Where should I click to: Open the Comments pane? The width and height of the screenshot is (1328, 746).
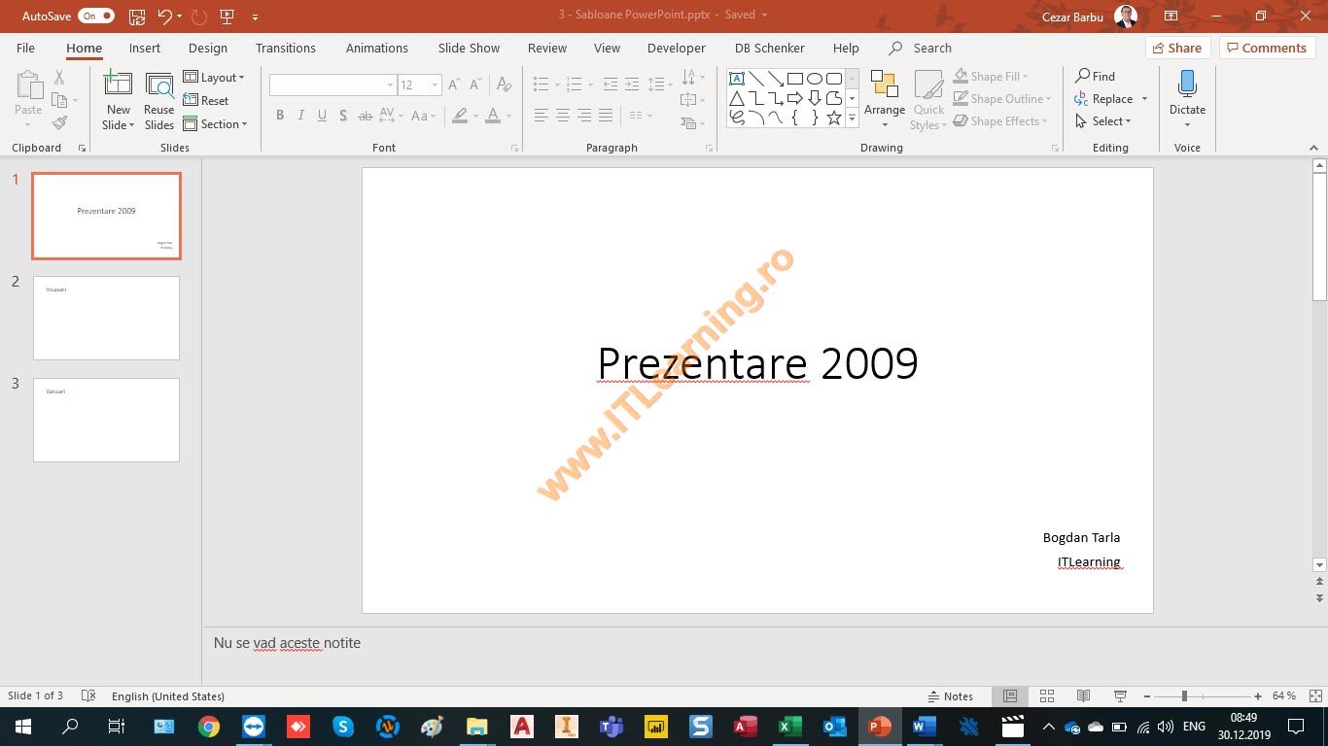tap(1267, 48)
